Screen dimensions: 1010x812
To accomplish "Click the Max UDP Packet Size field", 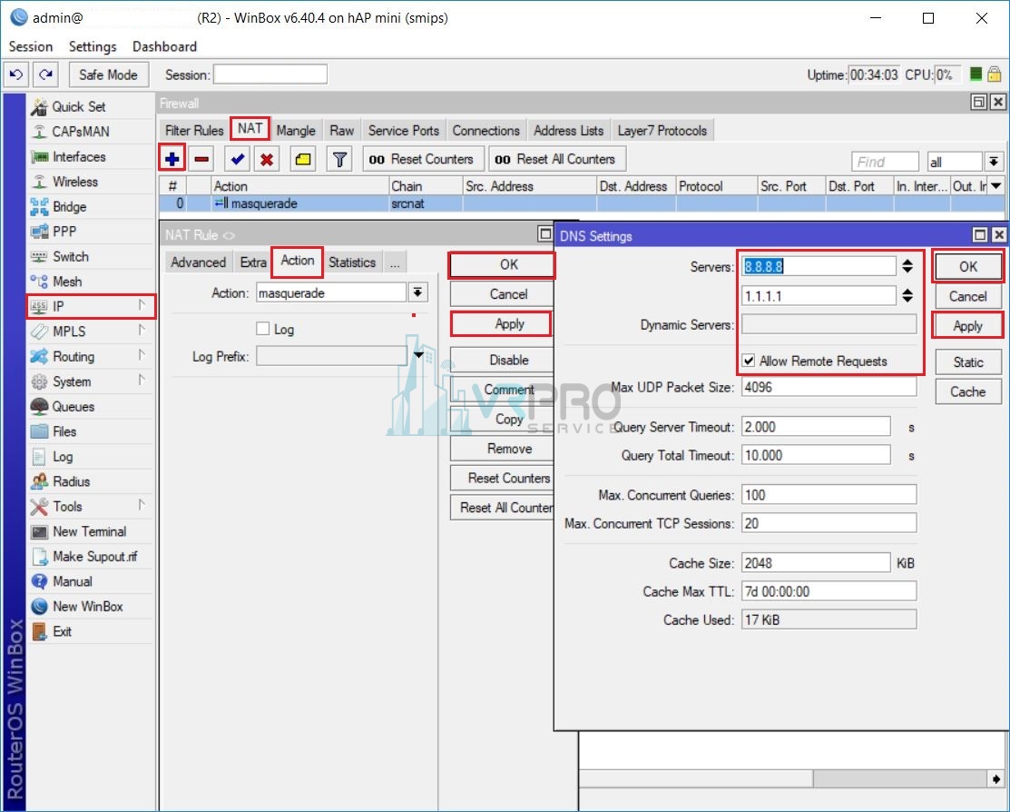I will point(829,387).
